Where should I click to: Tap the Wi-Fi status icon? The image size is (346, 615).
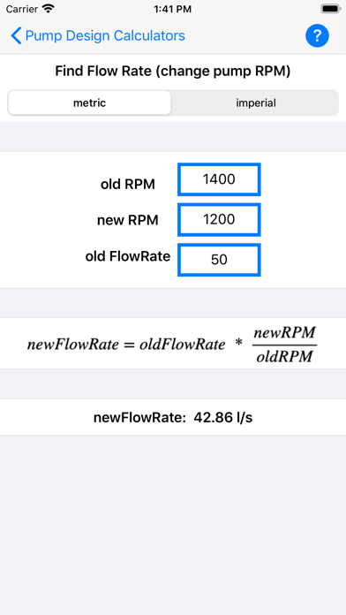pyautogui.click(x=49, y=9)
